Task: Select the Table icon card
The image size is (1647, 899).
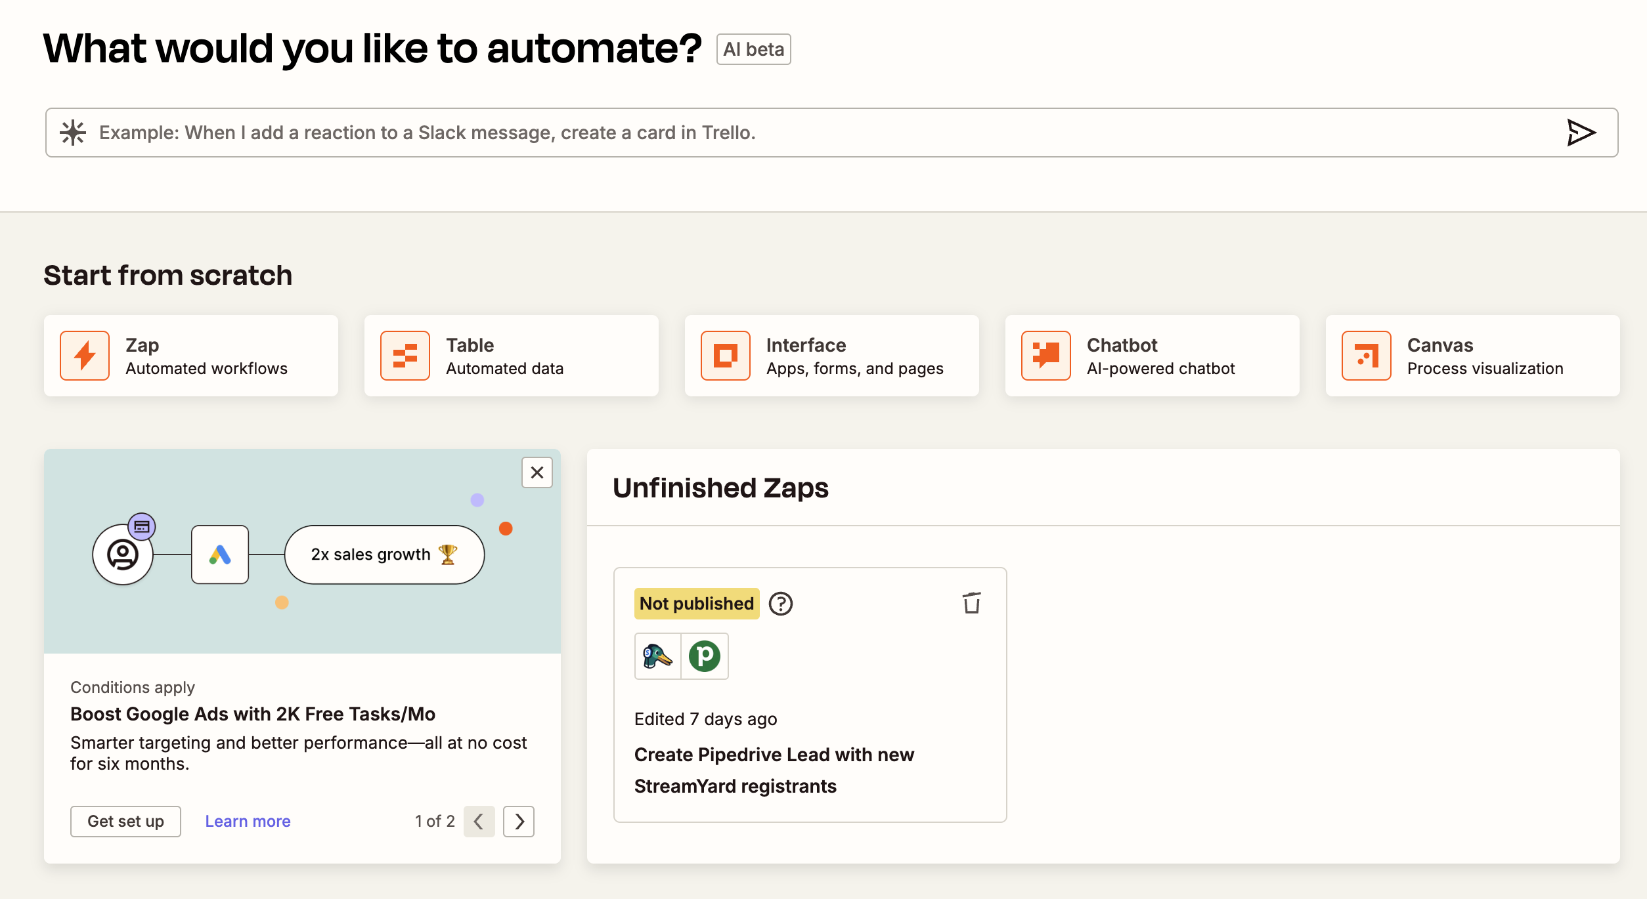Action: (405, 356)
